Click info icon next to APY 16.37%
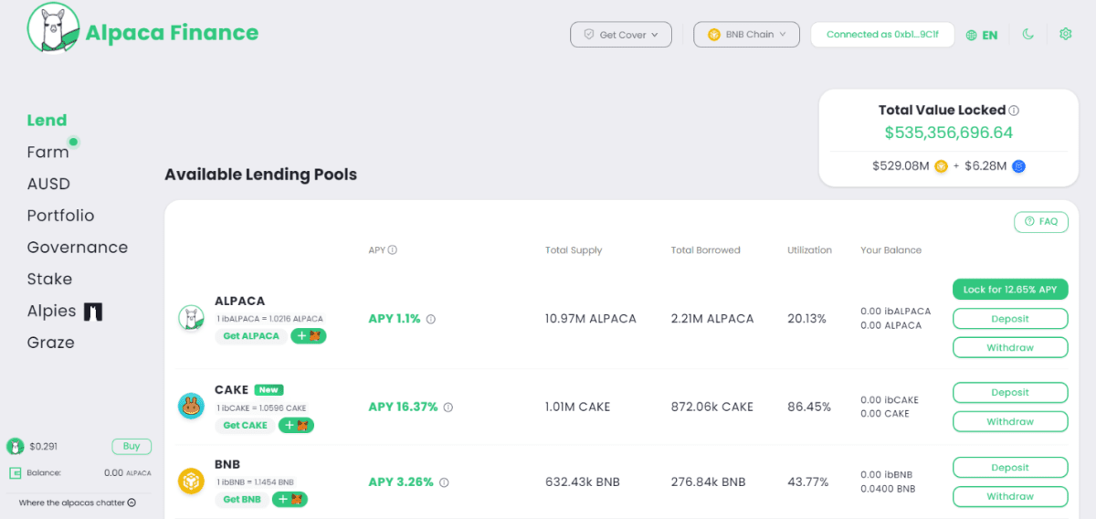The height and width of the screenshot is (519, 1096). [x=448, y=407]
